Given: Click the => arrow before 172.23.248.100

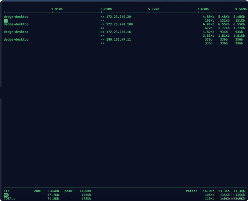Looking at the screenshot, I should point(102,24).
